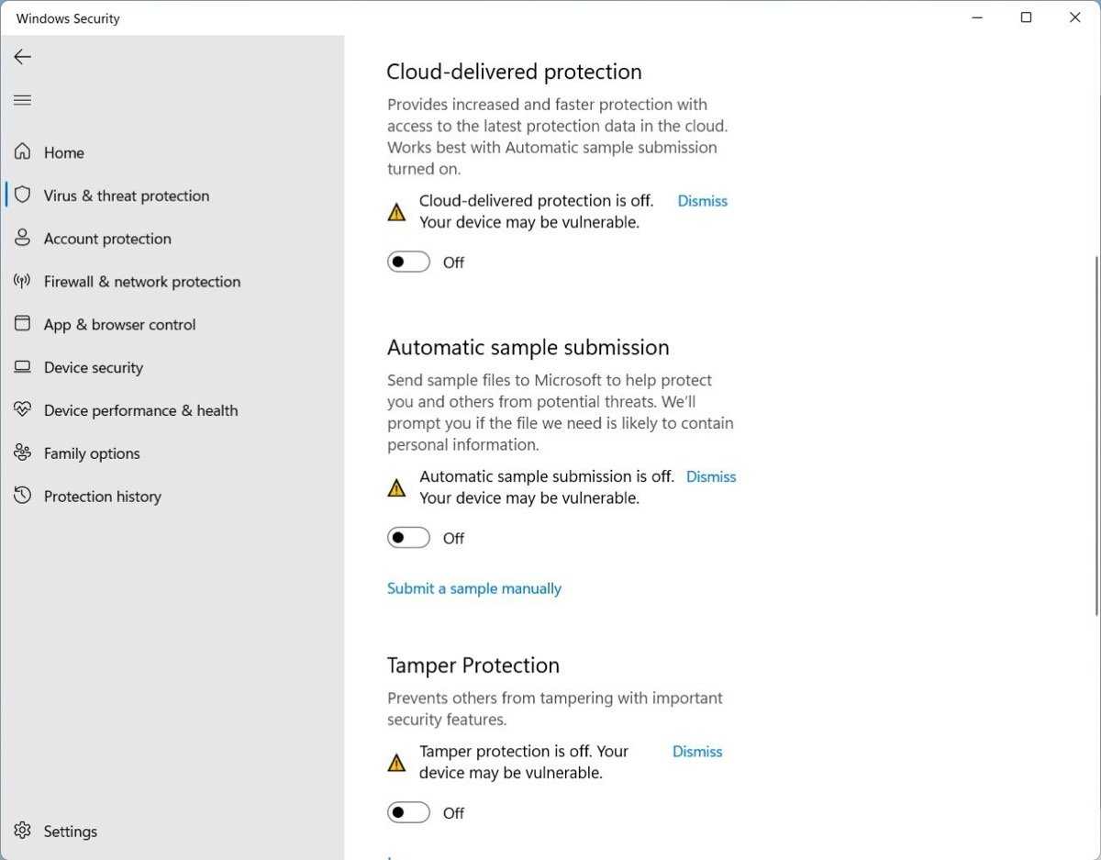Click the Device security laptop icon
Viewport: 1101px width, 860px height.
tap(23, 367)
